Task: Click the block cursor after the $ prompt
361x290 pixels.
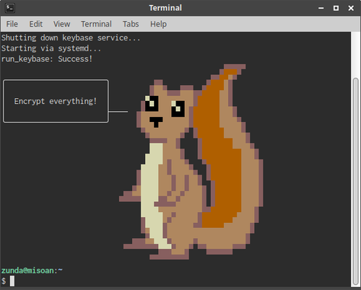Action: [x=12, y=281]
